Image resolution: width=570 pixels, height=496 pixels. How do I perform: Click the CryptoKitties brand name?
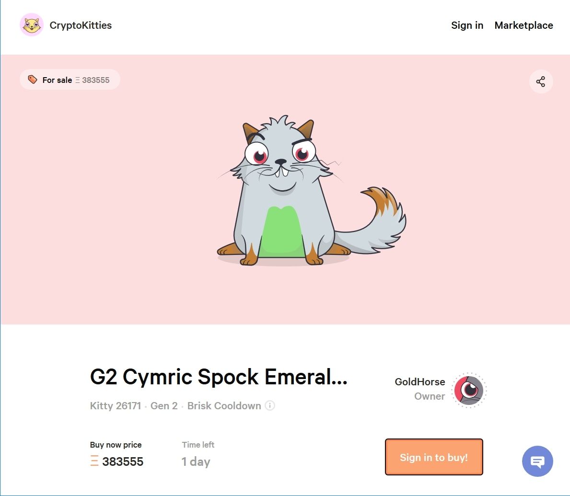coord(81,25)
